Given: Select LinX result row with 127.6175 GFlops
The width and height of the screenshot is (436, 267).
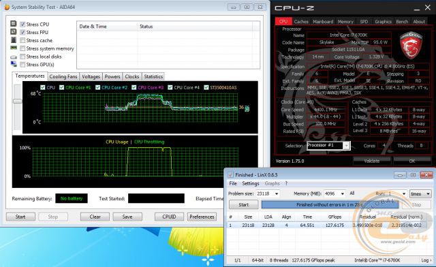Looking at the screenshot, I should [x=330, y=225].
